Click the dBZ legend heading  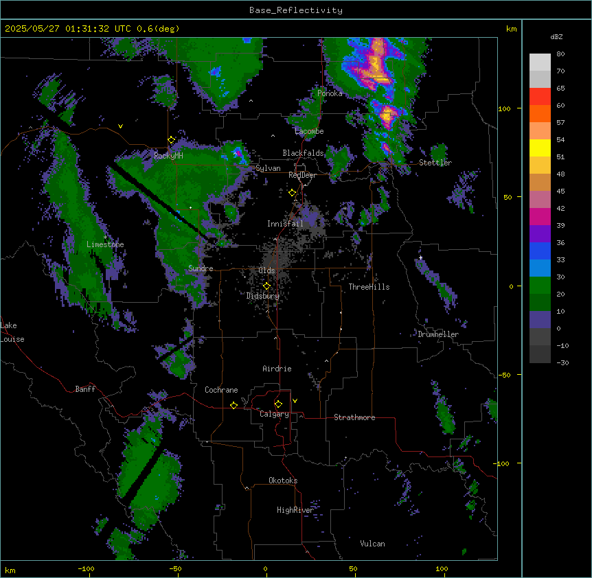coord(556,36)
